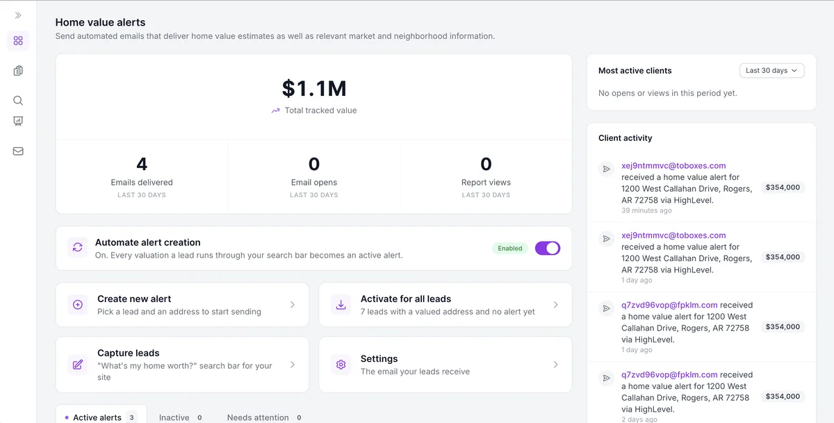Open q7zvd96vop@fpklm.com link from 1 day ago
Image resolution: width=834 pixels, height=423 pixels.
coord(669,305)
